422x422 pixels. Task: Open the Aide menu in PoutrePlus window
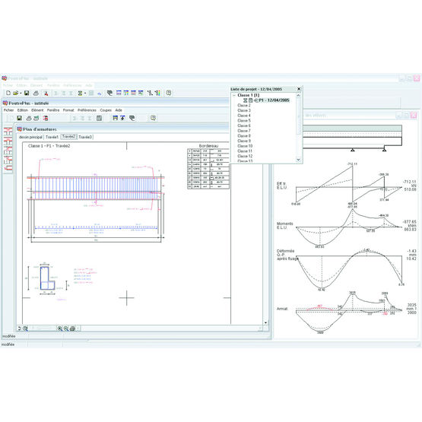[119, 110]
